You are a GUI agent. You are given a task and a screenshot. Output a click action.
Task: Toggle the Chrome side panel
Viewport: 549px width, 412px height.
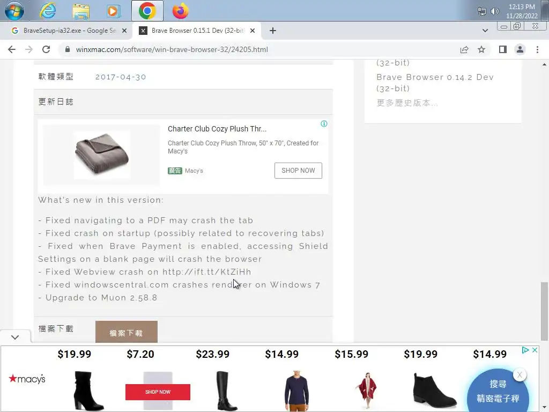(x=503, y=49)
